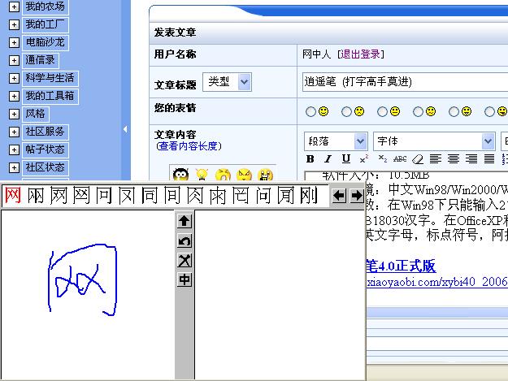Insert the light bulb emoticon
Screen dimensions: 508x381
click(202, 175)
